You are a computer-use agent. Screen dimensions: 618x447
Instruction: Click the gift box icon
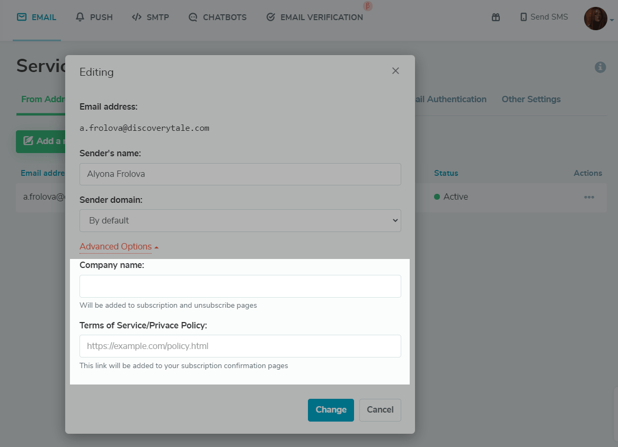[496, 17]
